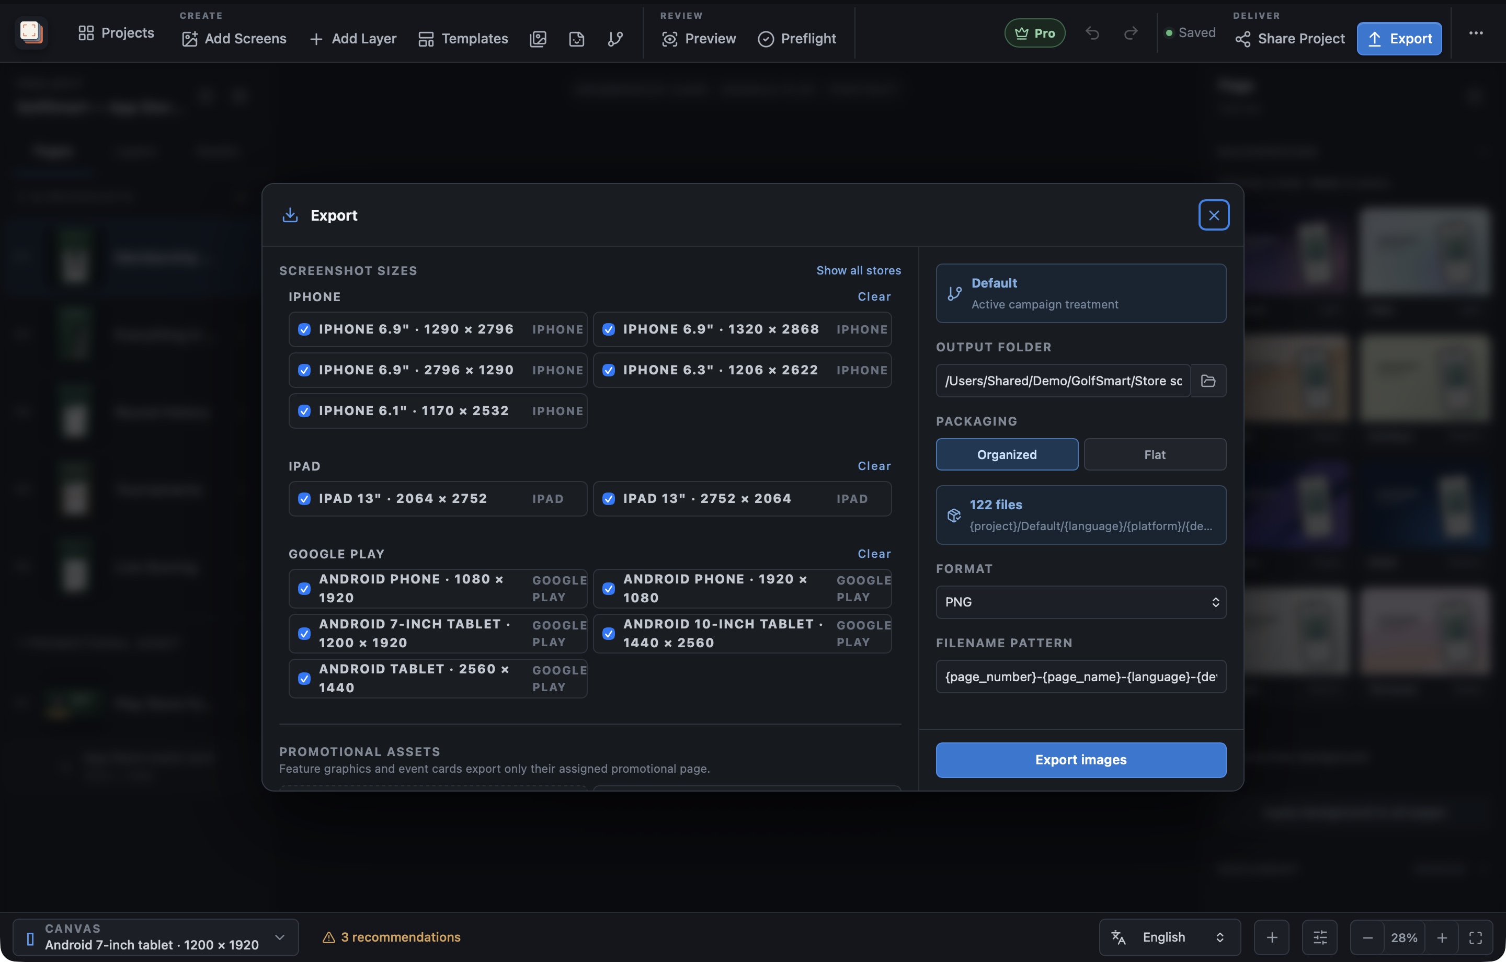Viewport: 1506px width, 962px height.
Task: Open the image gallery icon beside Templates
Action: point(538,39)
